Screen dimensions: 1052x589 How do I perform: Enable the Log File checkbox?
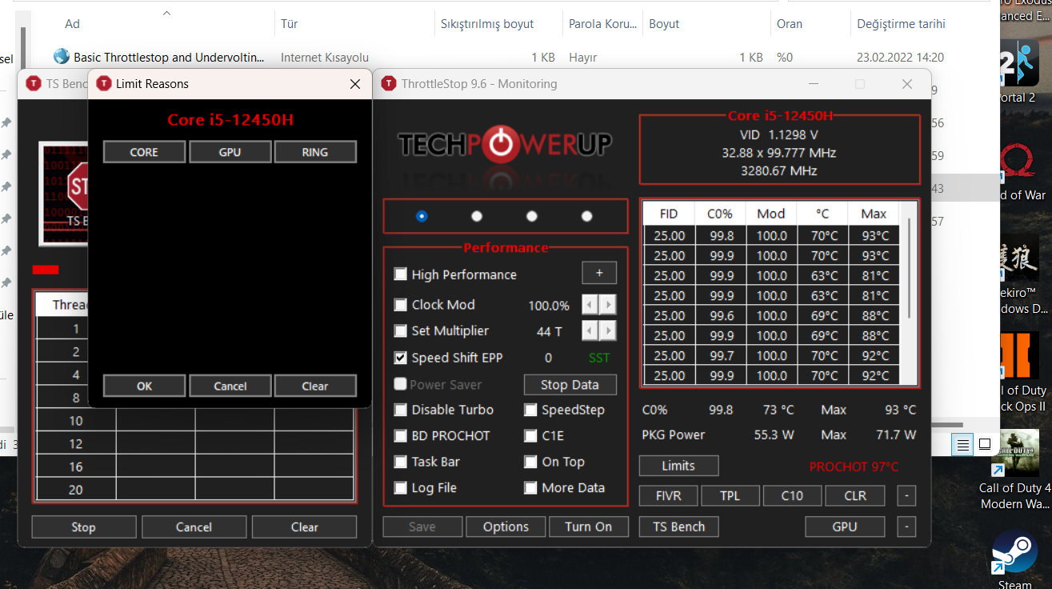click(401, 488)
